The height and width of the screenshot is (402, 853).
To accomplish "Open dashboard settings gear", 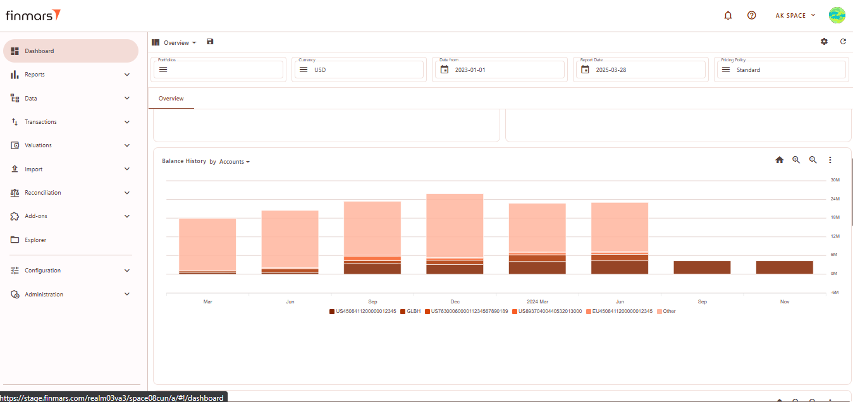I will (824, 42).
